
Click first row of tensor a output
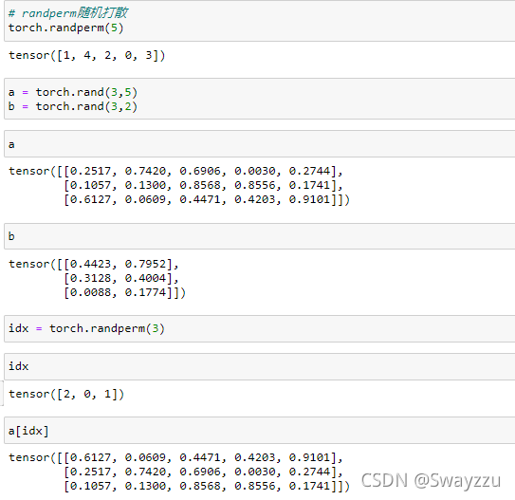click(x=175, y=171)
